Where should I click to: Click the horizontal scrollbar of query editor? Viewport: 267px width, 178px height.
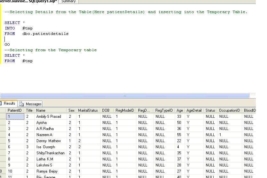click(x=125, y=95)
